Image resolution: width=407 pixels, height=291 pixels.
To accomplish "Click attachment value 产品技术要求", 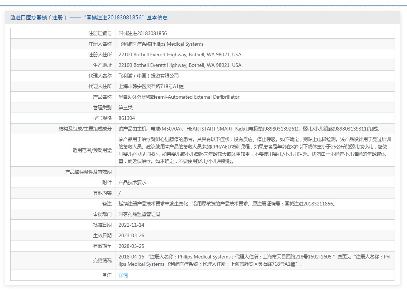I will point(132,182).
